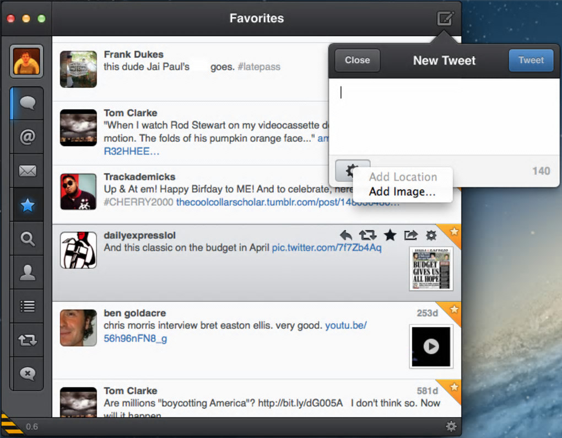This screenshot has height=438, width=562.
Task: Click the 253d timestamp
Action: pos(427,313)
